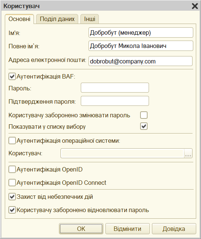The image size is (201, 239).
Task: Click the Ім'я input field
Action: [x=141, y=32]
